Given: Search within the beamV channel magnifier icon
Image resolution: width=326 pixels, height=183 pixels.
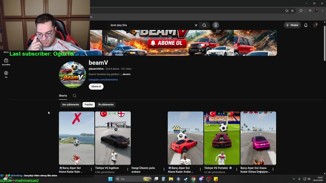Looking at the screenshot, I should tap(74, 96).
